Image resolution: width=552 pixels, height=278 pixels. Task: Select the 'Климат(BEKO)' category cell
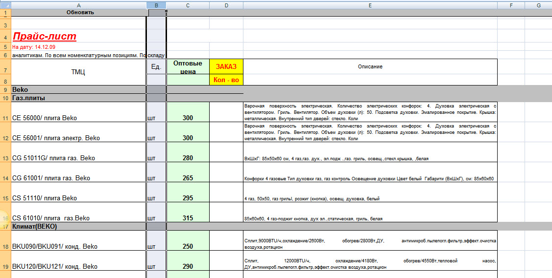pyautogui.click(x=78, y=226)
